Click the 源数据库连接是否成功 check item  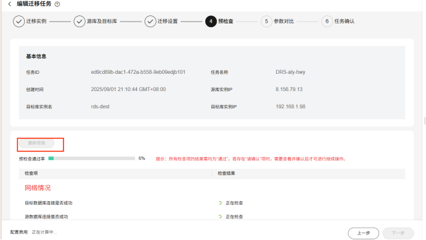coord(46,217)
